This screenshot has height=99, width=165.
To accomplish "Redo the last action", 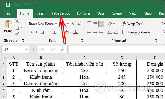I will 26,5.
